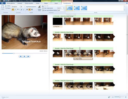Click the thumbnail size icon in status bar
Viewport: 128px width, 99px height.
click(109, 97)
